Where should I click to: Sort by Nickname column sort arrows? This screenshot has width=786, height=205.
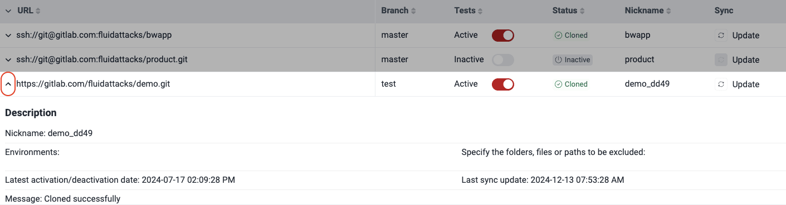coord(668,11)
